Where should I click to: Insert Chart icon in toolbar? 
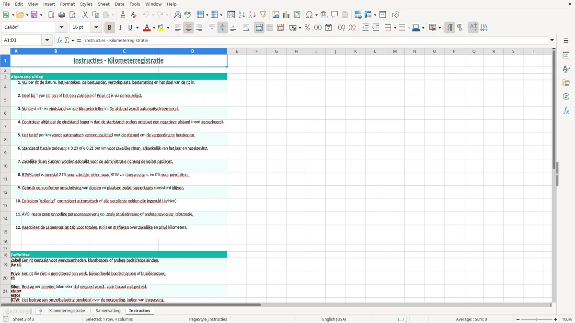pos(287,15)
